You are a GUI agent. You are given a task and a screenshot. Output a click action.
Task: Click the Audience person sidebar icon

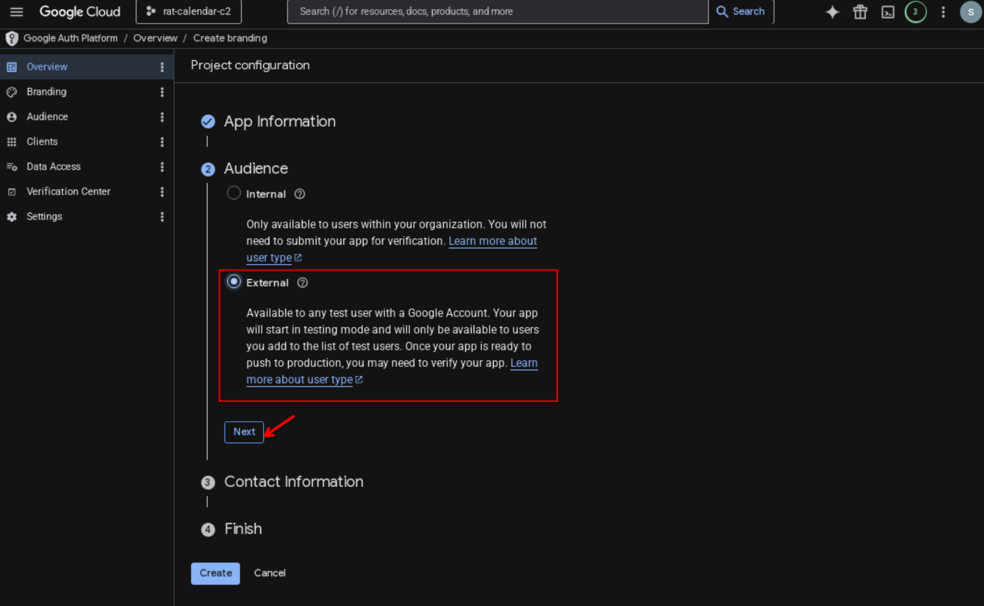click(x=12, y=117)
